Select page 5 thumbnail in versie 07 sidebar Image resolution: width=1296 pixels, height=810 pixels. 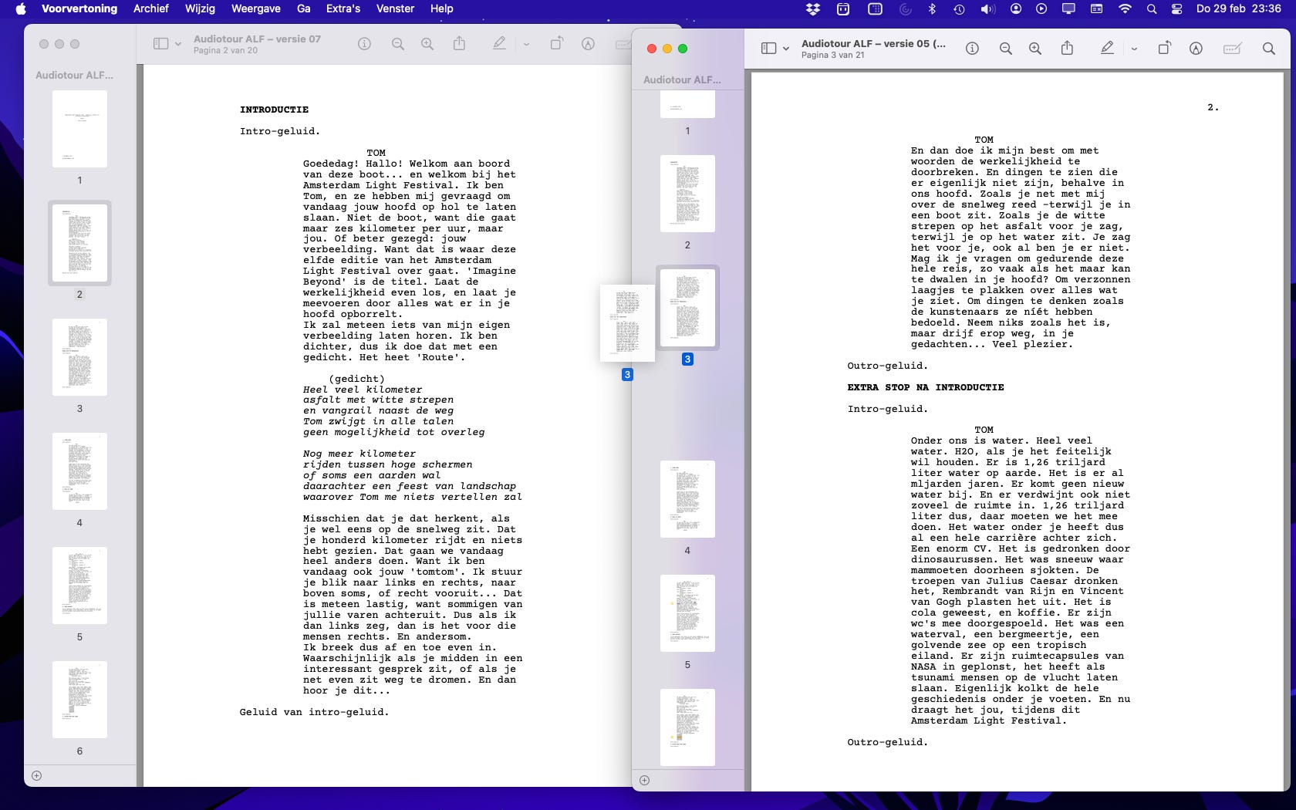[x=79, y=586]
